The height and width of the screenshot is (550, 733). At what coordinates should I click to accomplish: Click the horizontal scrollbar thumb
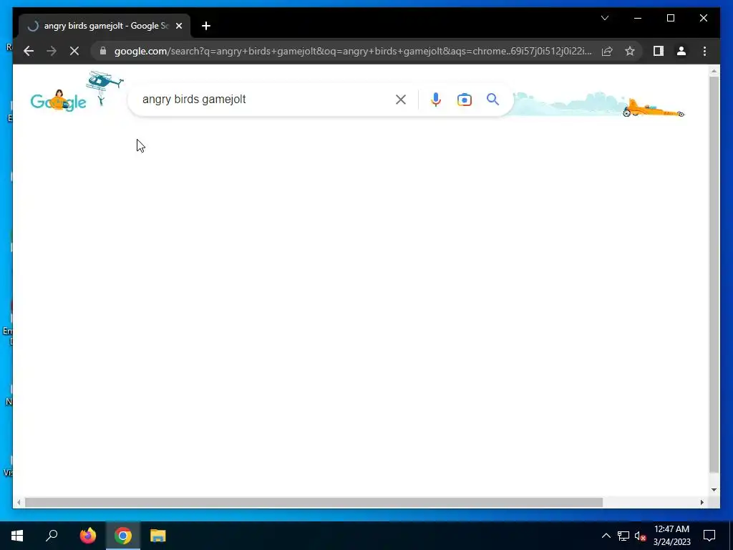pyautogui.click(x=314, y=502)
